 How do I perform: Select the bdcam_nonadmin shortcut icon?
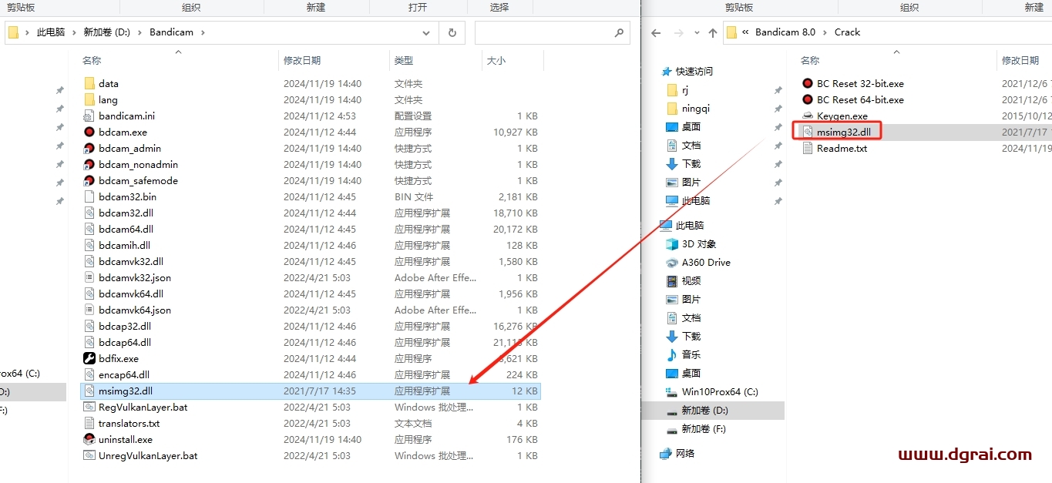(89, 164)
